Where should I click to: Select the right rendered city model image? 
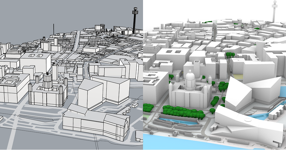[214, 75]
